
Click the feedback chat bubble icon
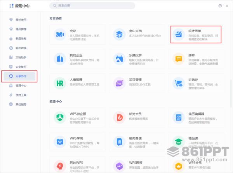click(x=220, y=6)
